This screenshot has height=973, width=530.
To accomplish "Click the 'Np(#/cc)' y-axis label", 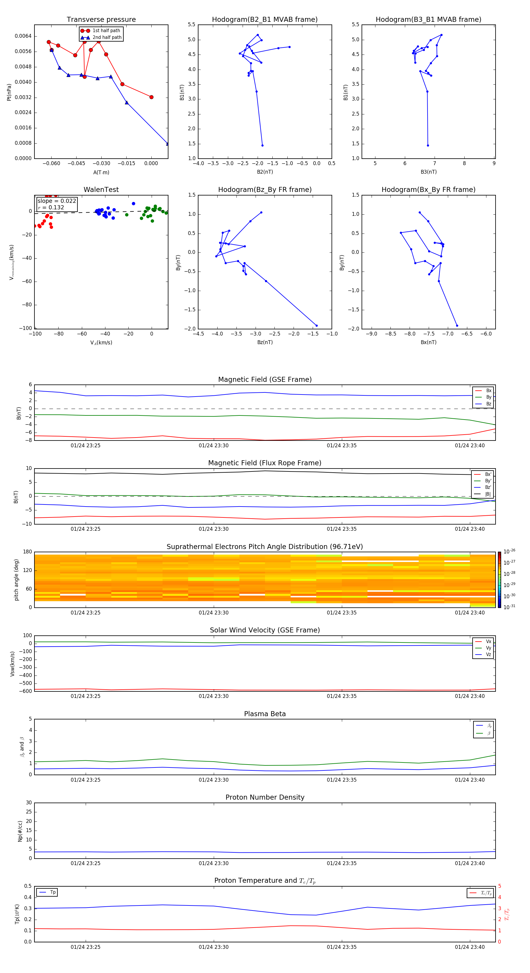I will point(20,831).
